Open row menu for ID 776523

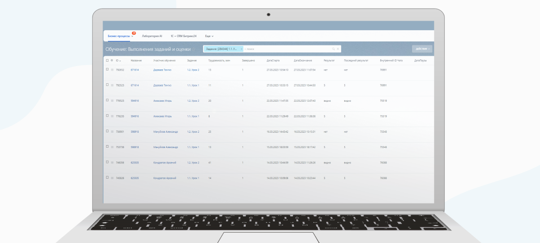112,101
